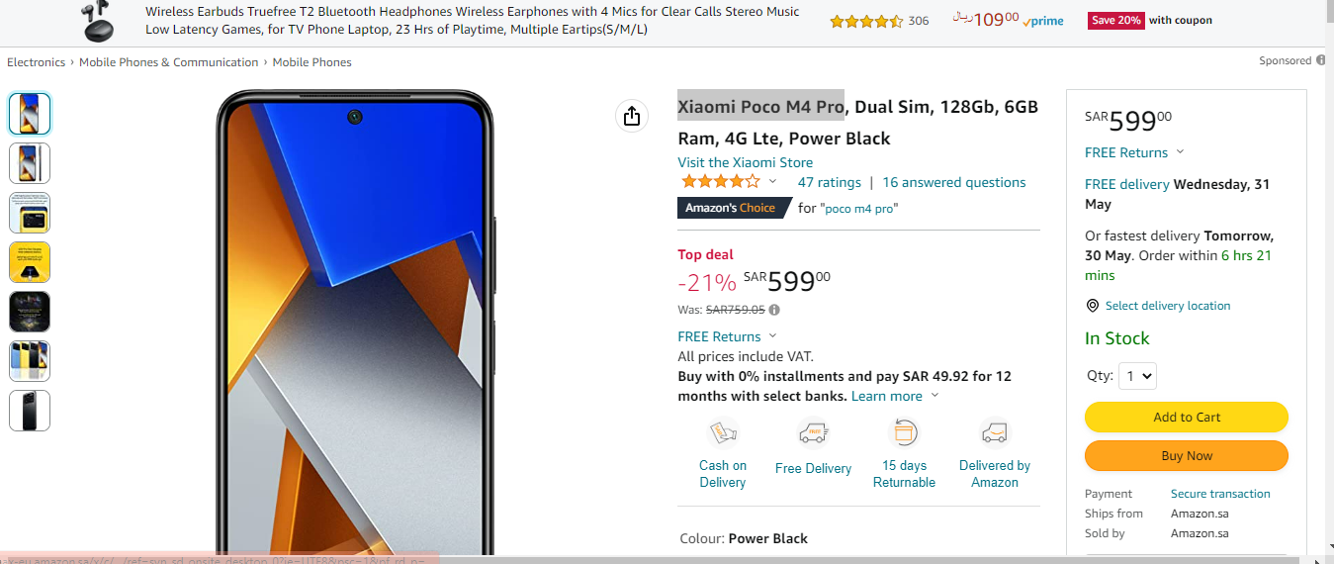
Task: Select the black phone back thumbnail
Action: point(30,411)
